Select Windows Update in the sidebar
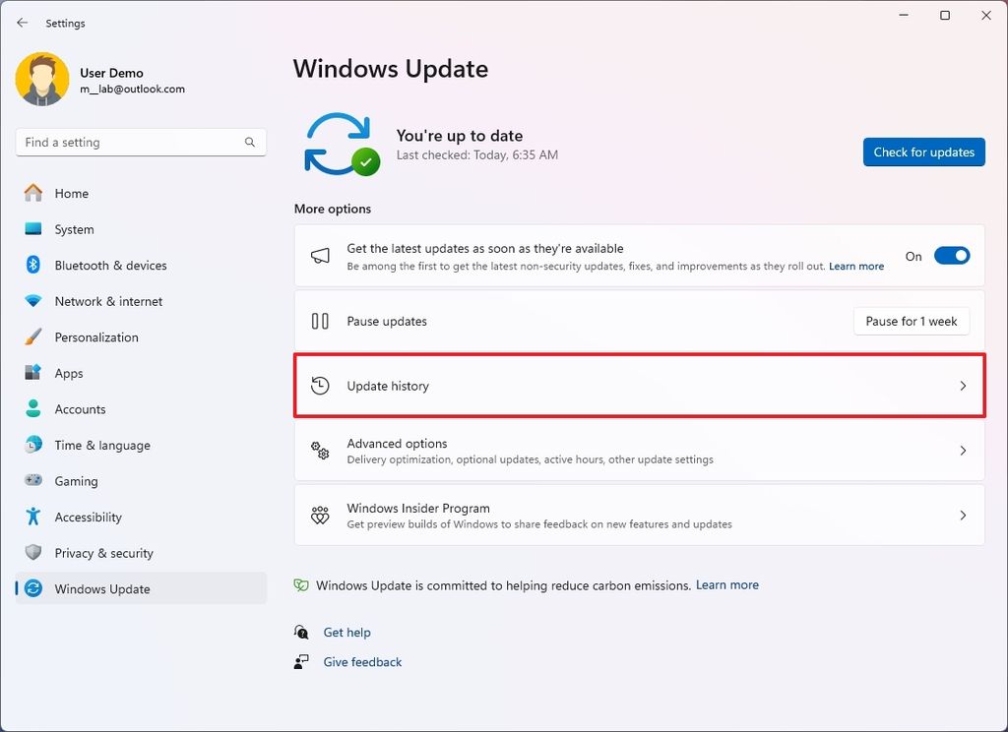 click(101, 588)
